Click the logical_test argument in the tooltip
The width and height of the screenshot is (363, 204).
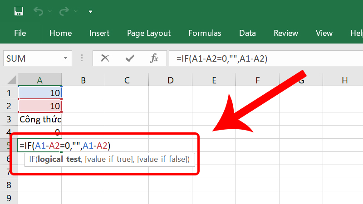tap(59, 159)
